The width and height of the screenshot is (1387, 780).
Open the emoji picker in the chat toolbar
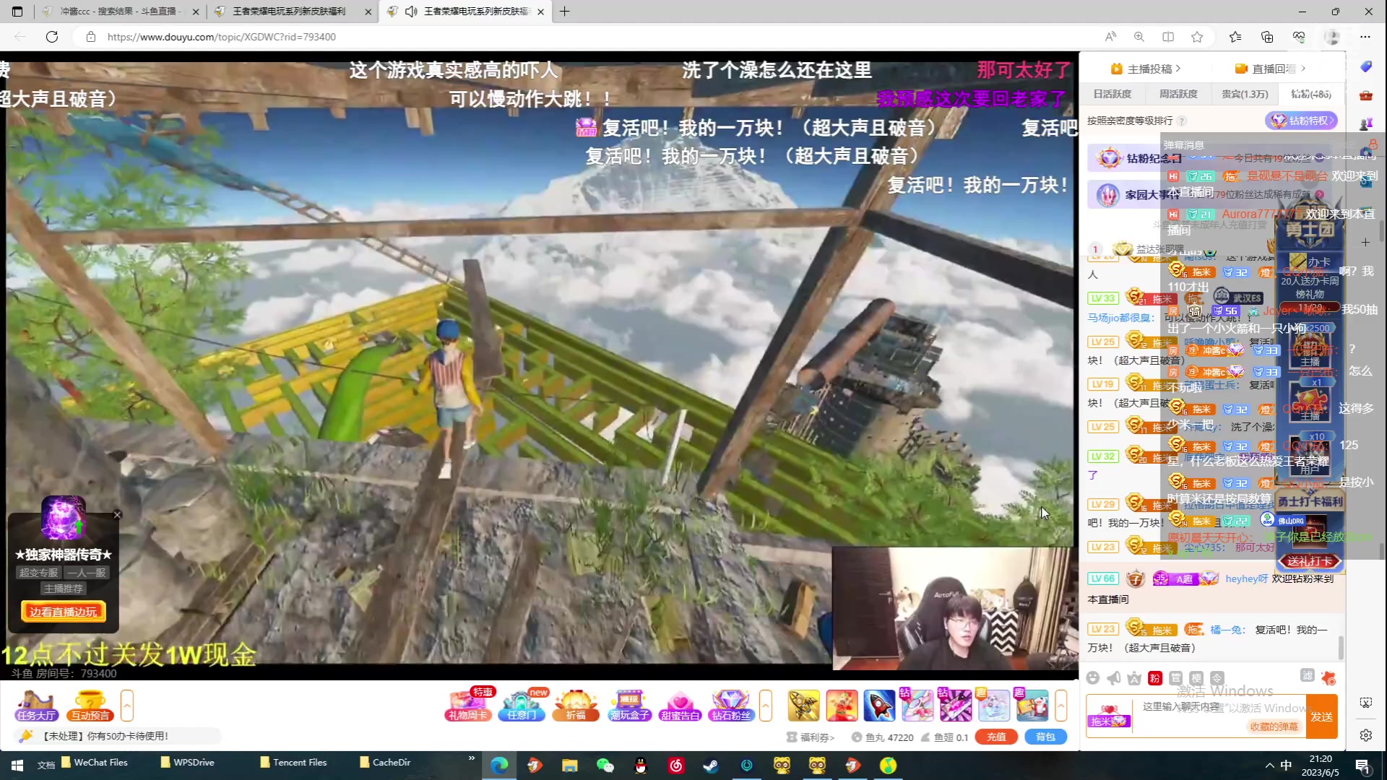pos(1093,678)
